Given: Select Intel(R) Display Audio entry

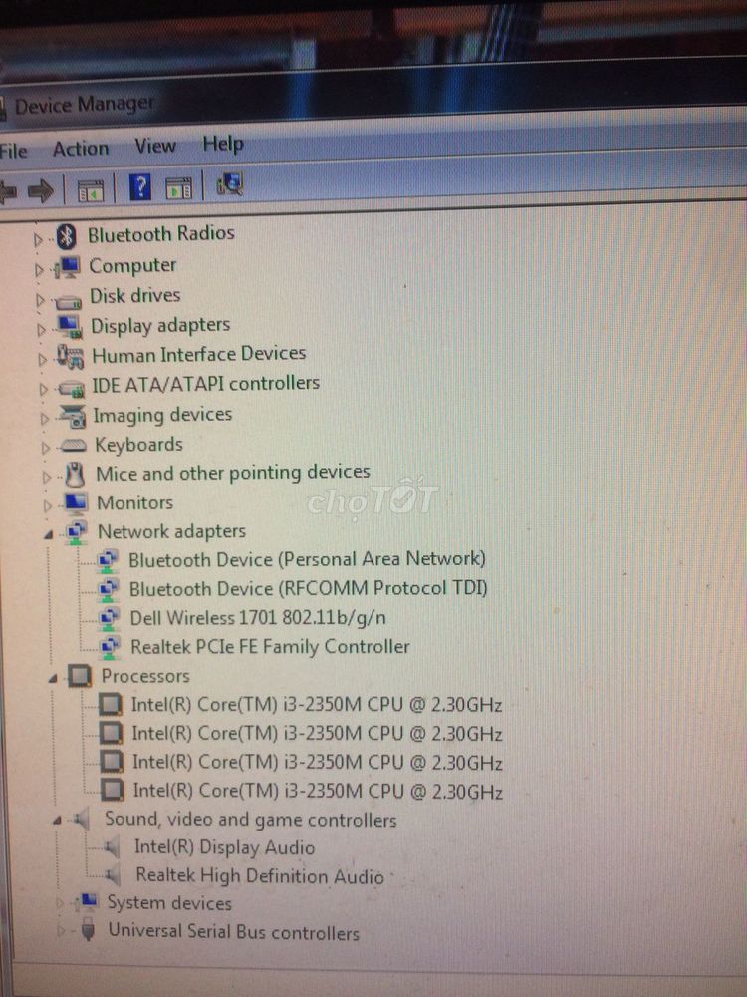Looking at the screenshot, I should [x=224, y=847].
